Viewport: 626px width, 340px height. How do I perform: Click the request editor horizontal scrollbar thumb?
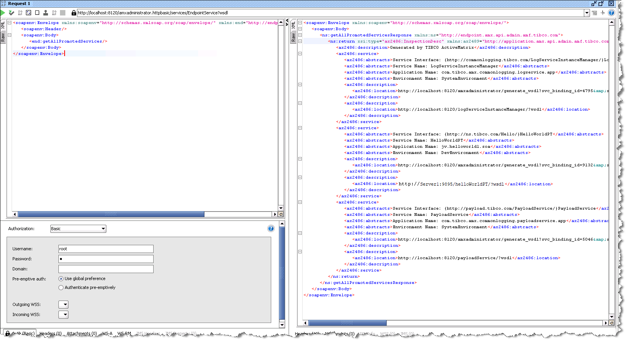(x=111, y=214)
